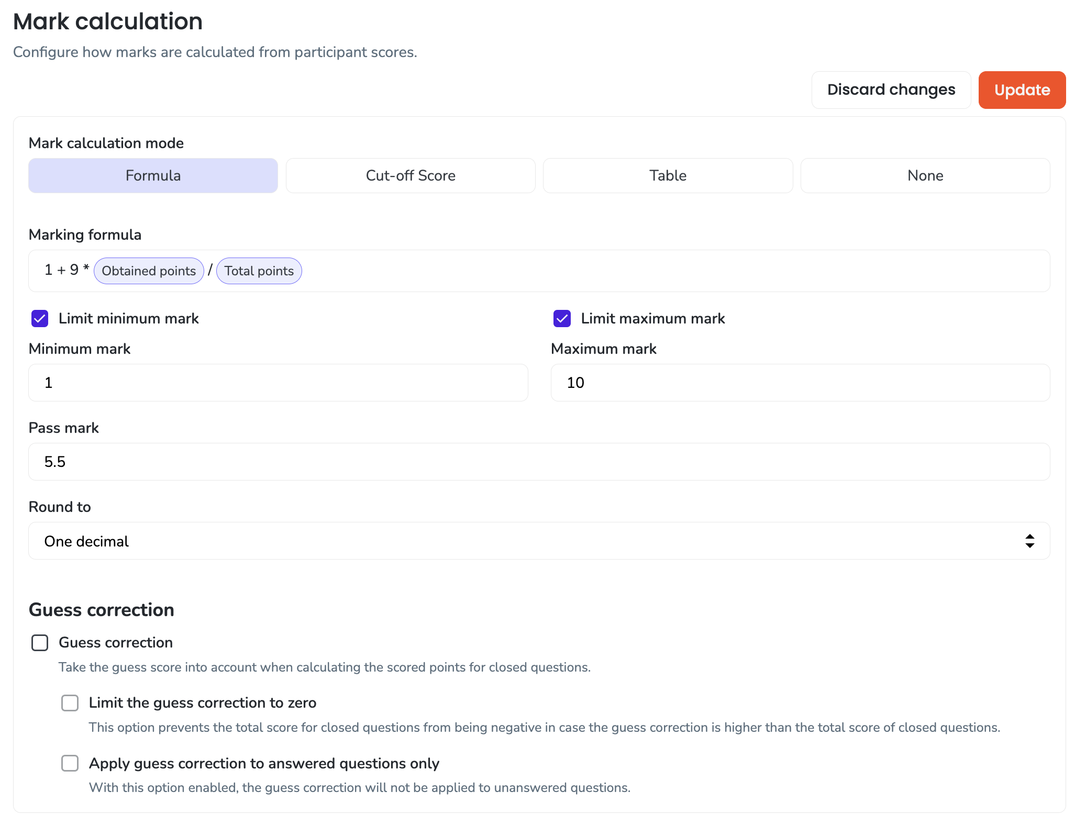
Task: Click the Pass mark field
Action: tap(539, 462)
